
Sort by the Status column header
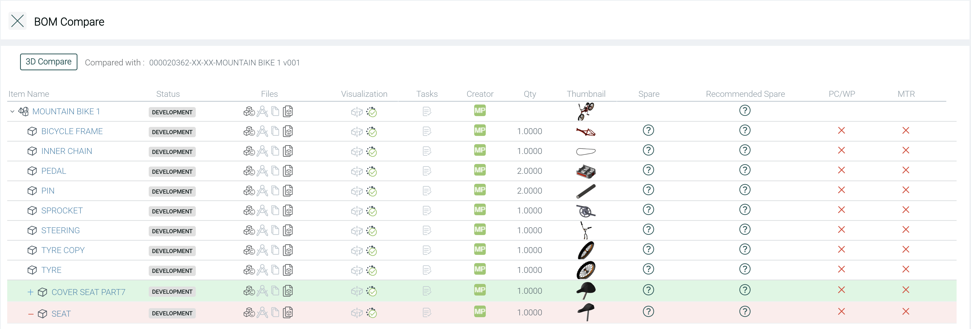click(168, 94)
